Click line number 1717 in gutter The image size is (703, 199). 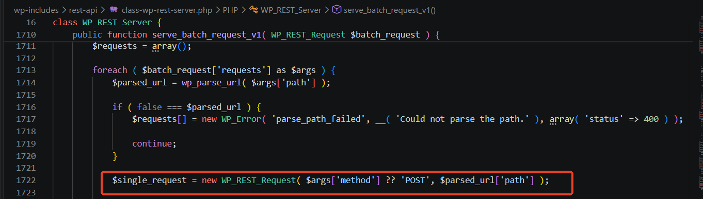click(25, 119)
